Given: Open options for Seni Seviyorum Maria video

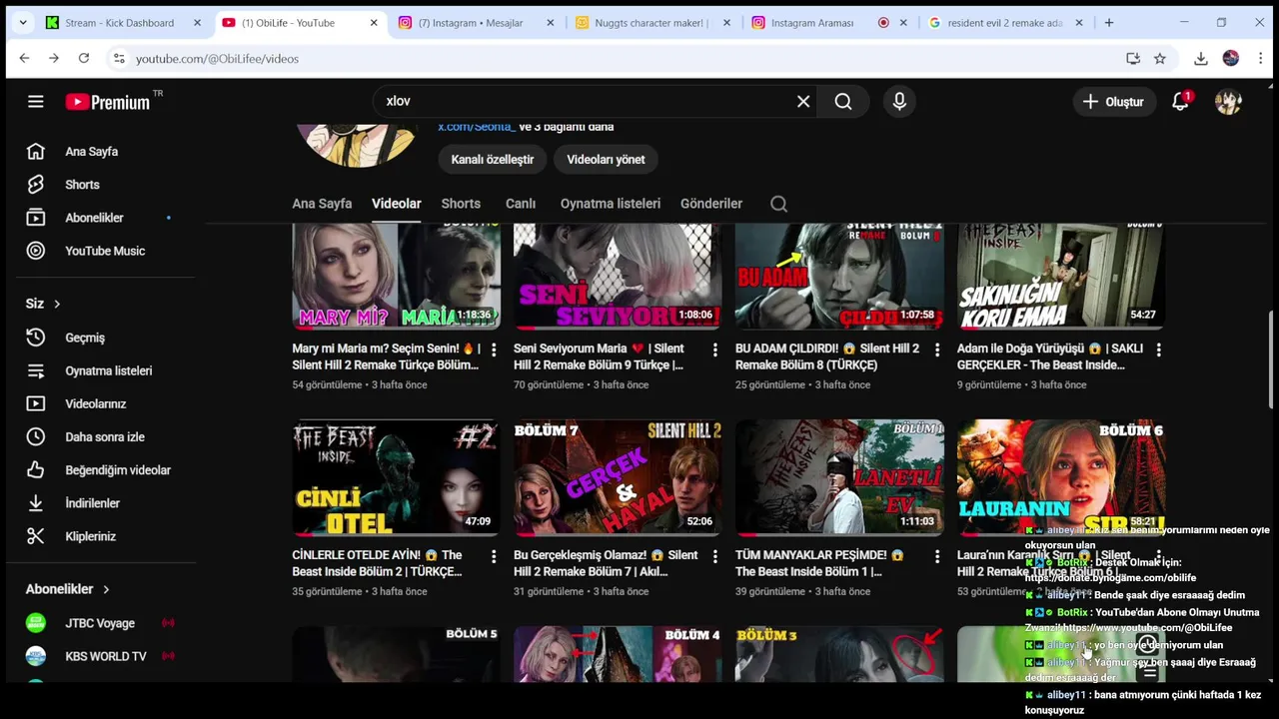Looking at the screenshot, I should tap(714, 350).
